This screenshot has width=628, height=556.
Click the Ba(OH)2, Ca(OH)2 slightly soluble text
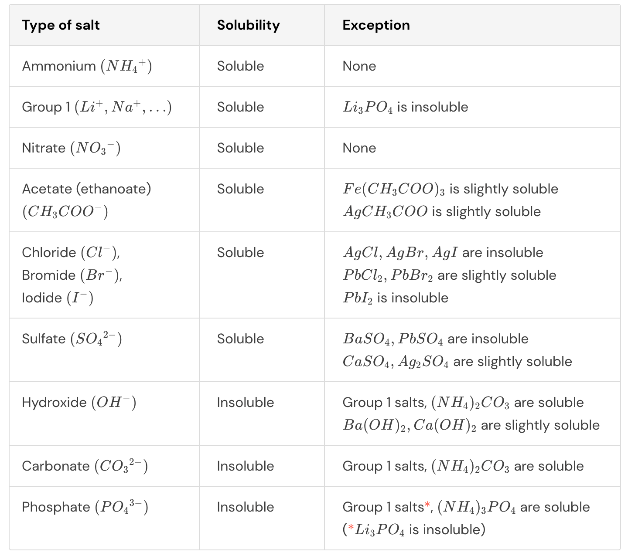coord(471,425)
